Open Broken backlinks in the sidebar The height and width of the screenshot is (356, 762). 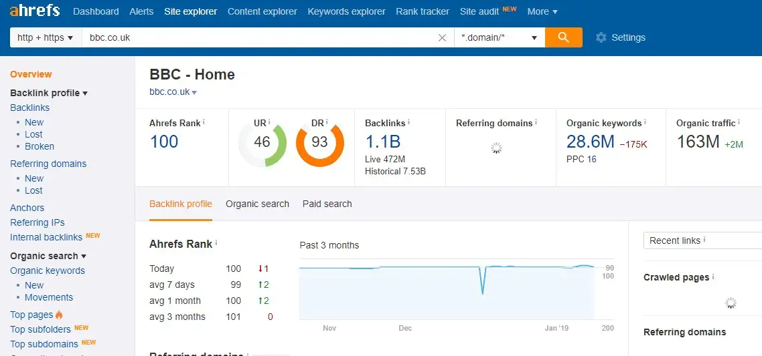click(x=40, y=146)
